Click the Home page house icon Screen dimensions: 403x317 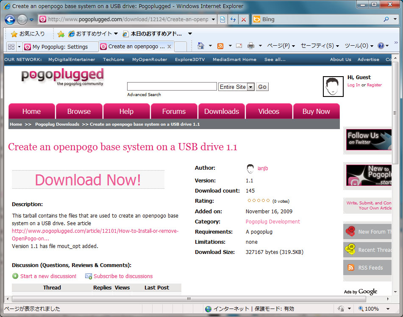tap(201, 46)
